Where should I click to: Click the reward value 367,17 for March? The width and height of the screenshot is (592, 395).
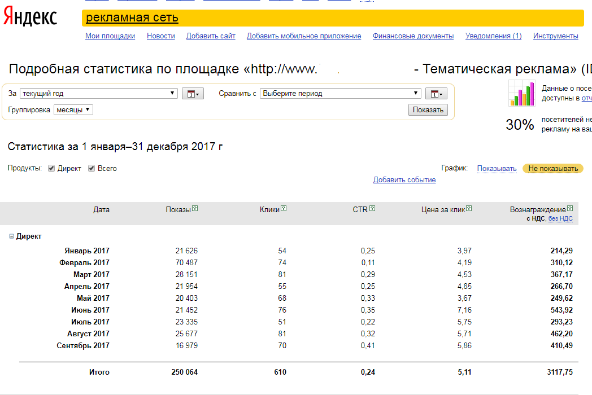[561, 275]
